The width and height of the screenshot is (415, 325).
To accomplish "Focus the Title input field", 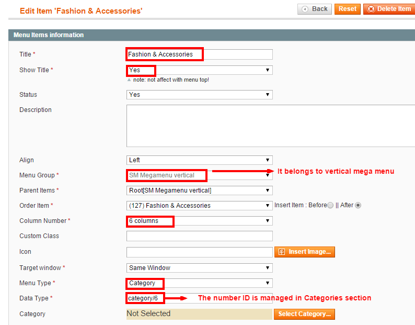I will 199,54.
